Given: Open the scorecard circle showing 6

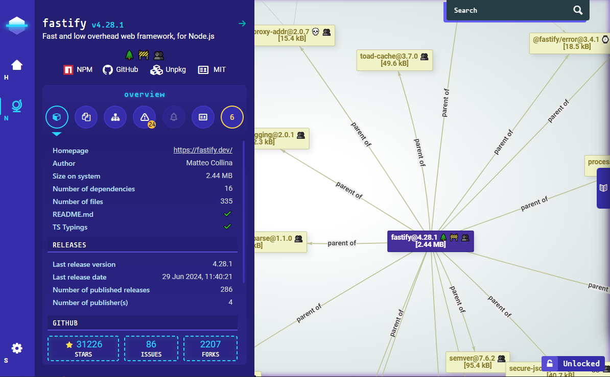Looking at the screenshot, I should point(232,117).
